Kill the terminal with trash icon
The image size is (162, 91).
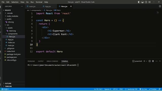click(x=153, y=61)
